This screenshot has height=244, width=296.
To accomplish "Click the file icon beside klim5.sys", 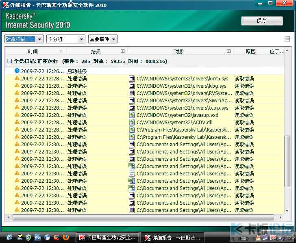I will (132, 78).
